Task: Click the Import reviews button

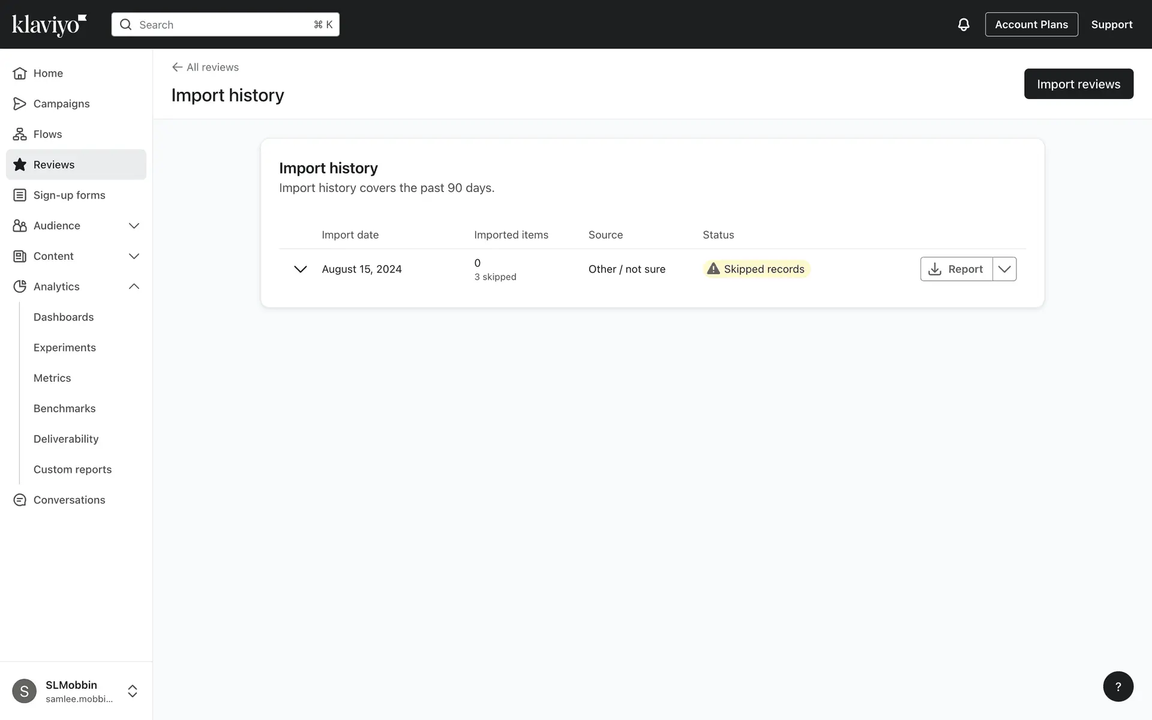Action: click(1078, 84)
